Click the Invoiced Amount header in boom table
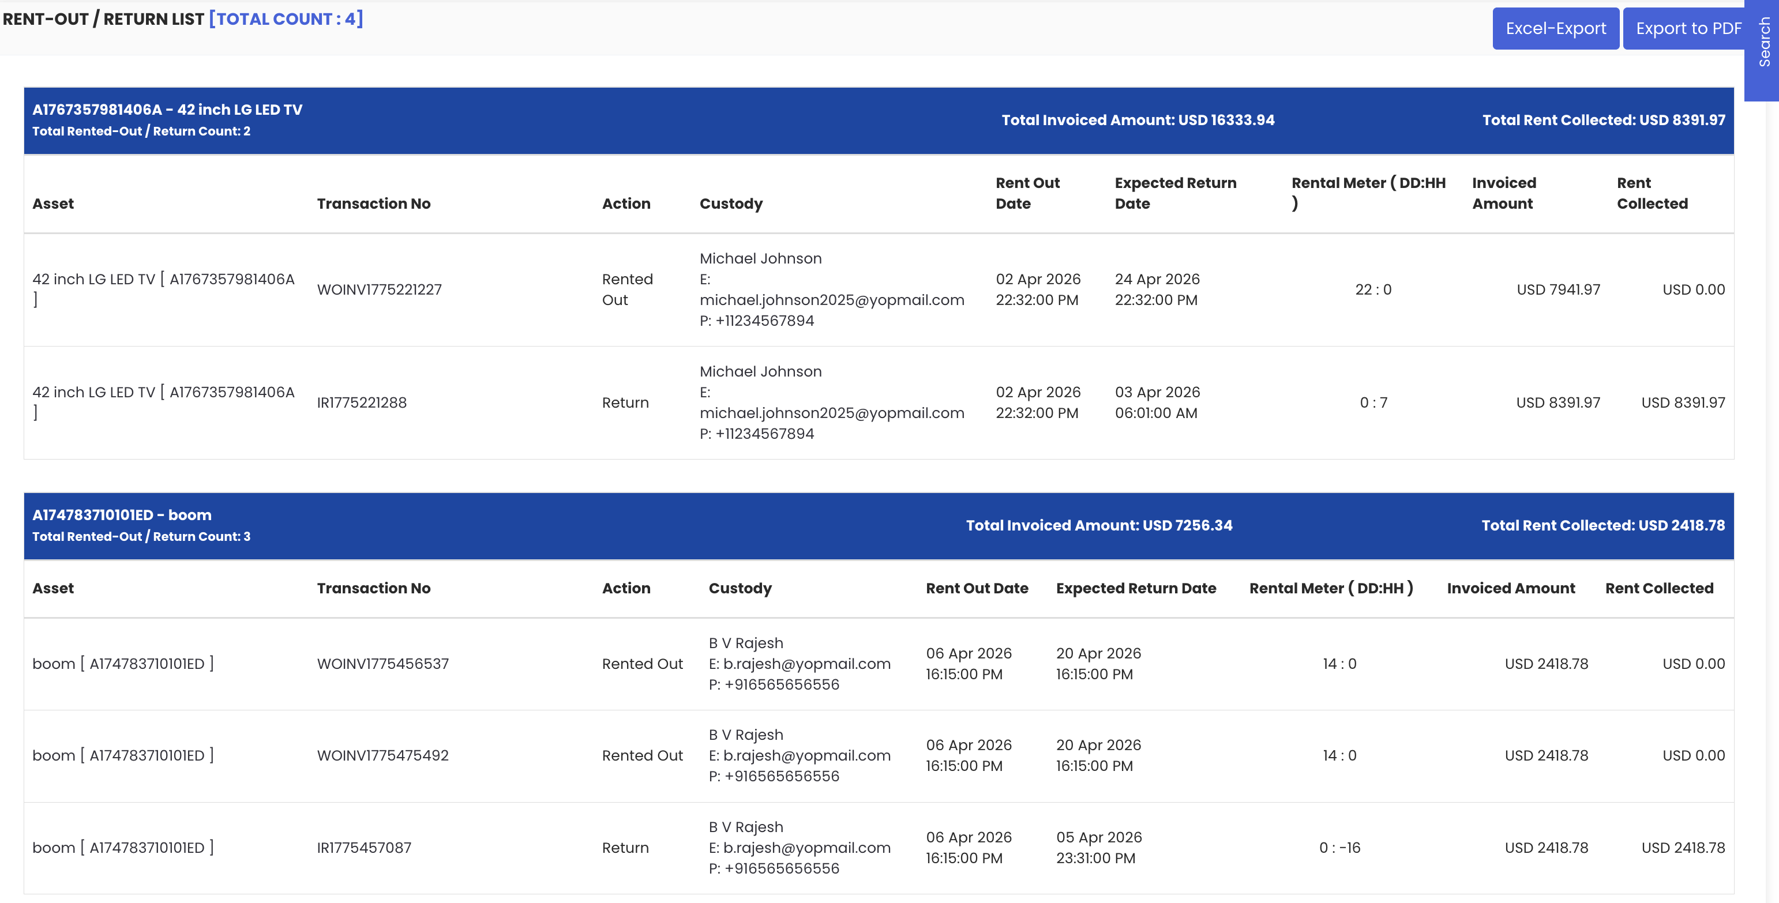Viewport: 1779px width, 903px height. 1510,588
